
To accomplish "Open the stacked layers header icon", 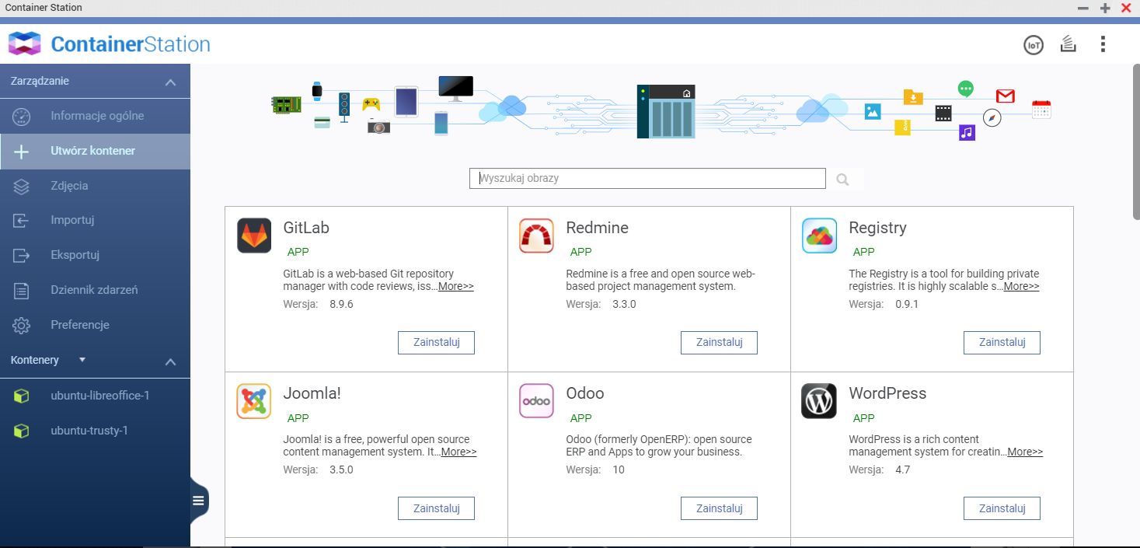I will pyautogui.click(x=1069, y=44).
